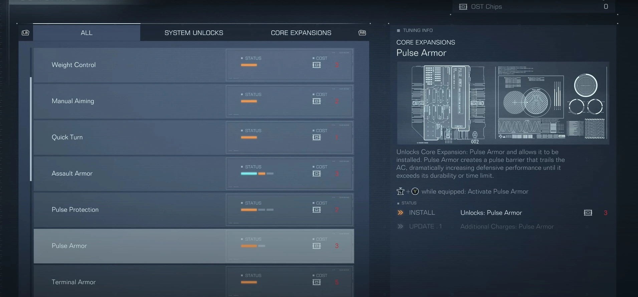Click the chip cost icon for Weight Control
Image resolution: width=638 pixels, height=297 pixels.
tap(316, 65)
